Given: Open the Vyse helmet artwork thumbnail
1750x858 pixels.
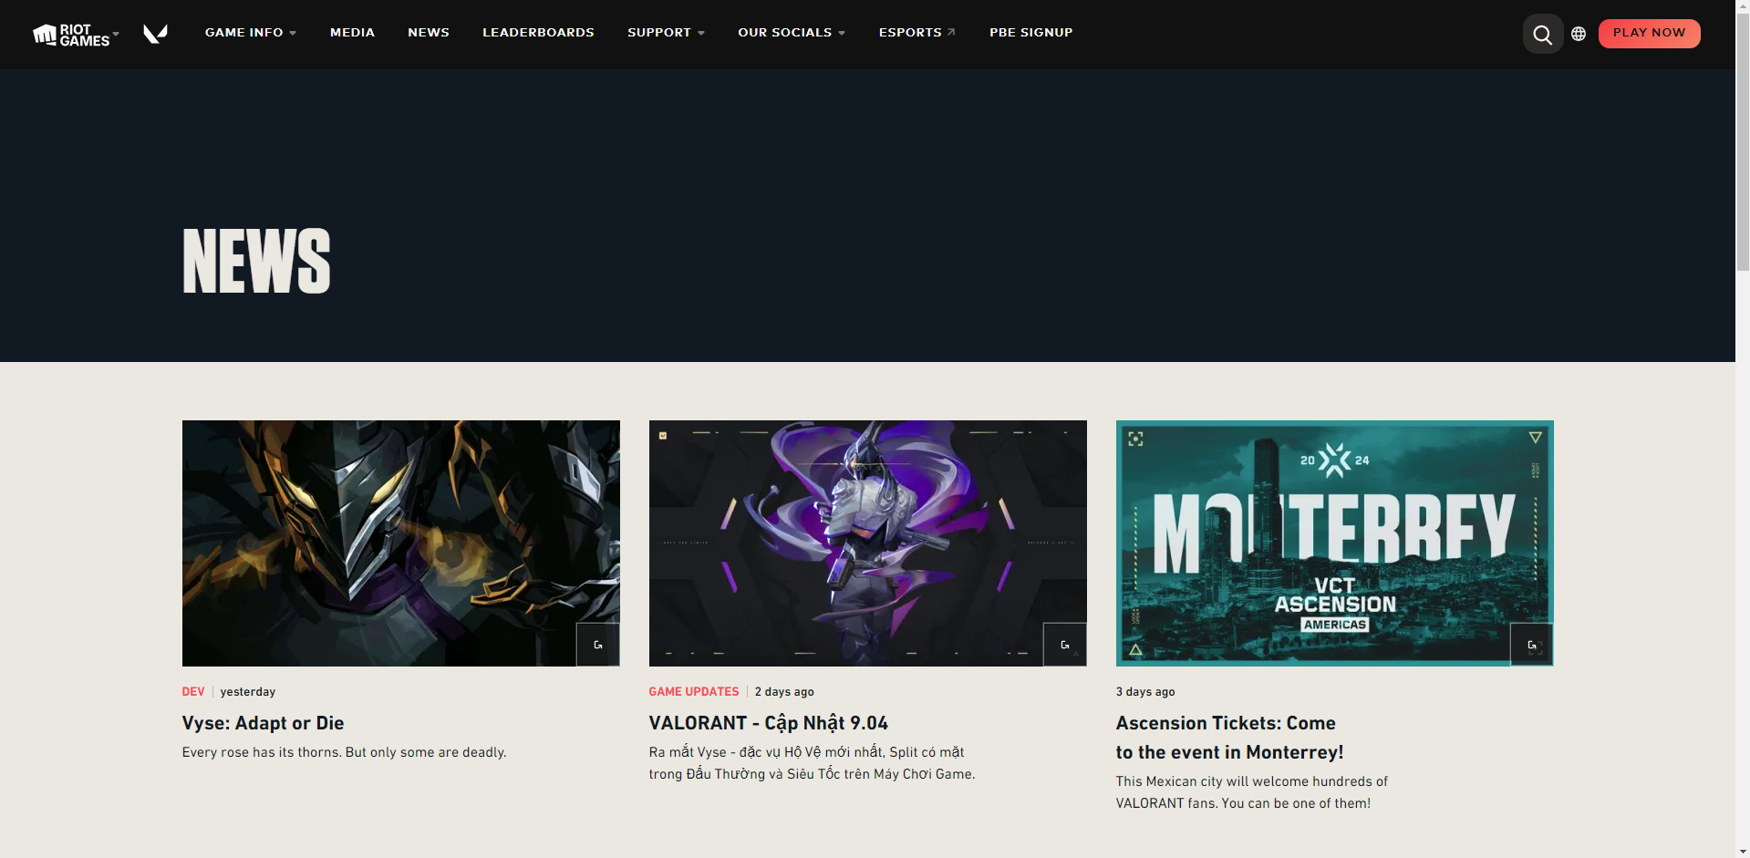Looking at the screenshot, I should tap(401, 543).
